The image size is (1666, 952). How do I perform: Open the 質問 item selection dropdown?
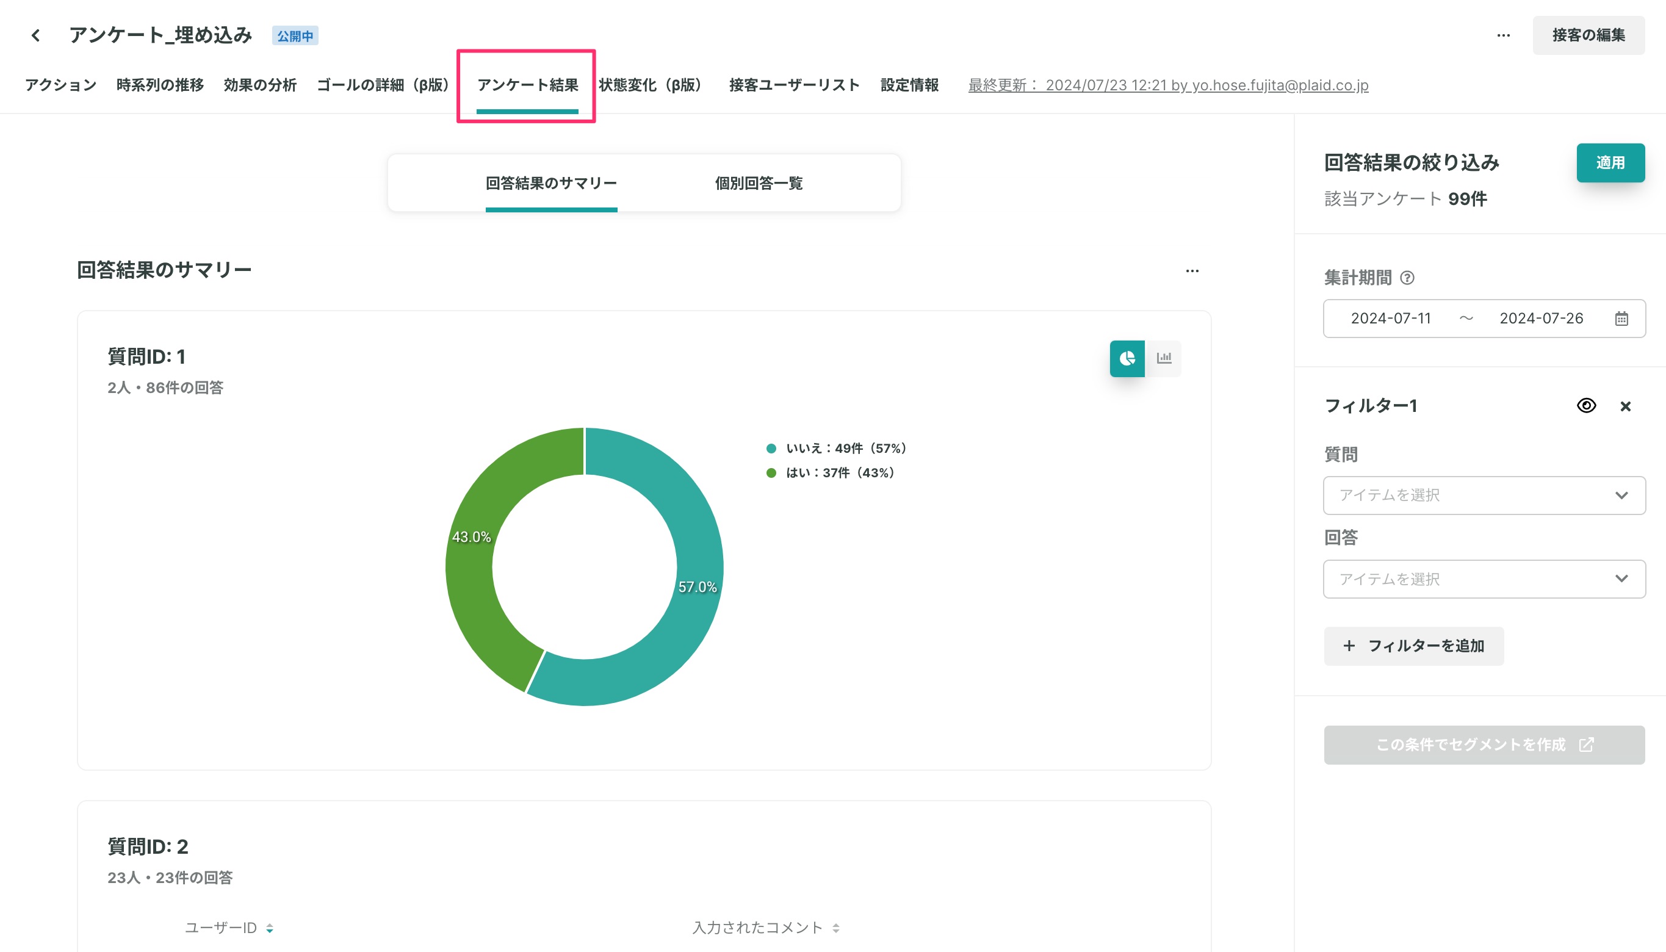[1484, 495]
